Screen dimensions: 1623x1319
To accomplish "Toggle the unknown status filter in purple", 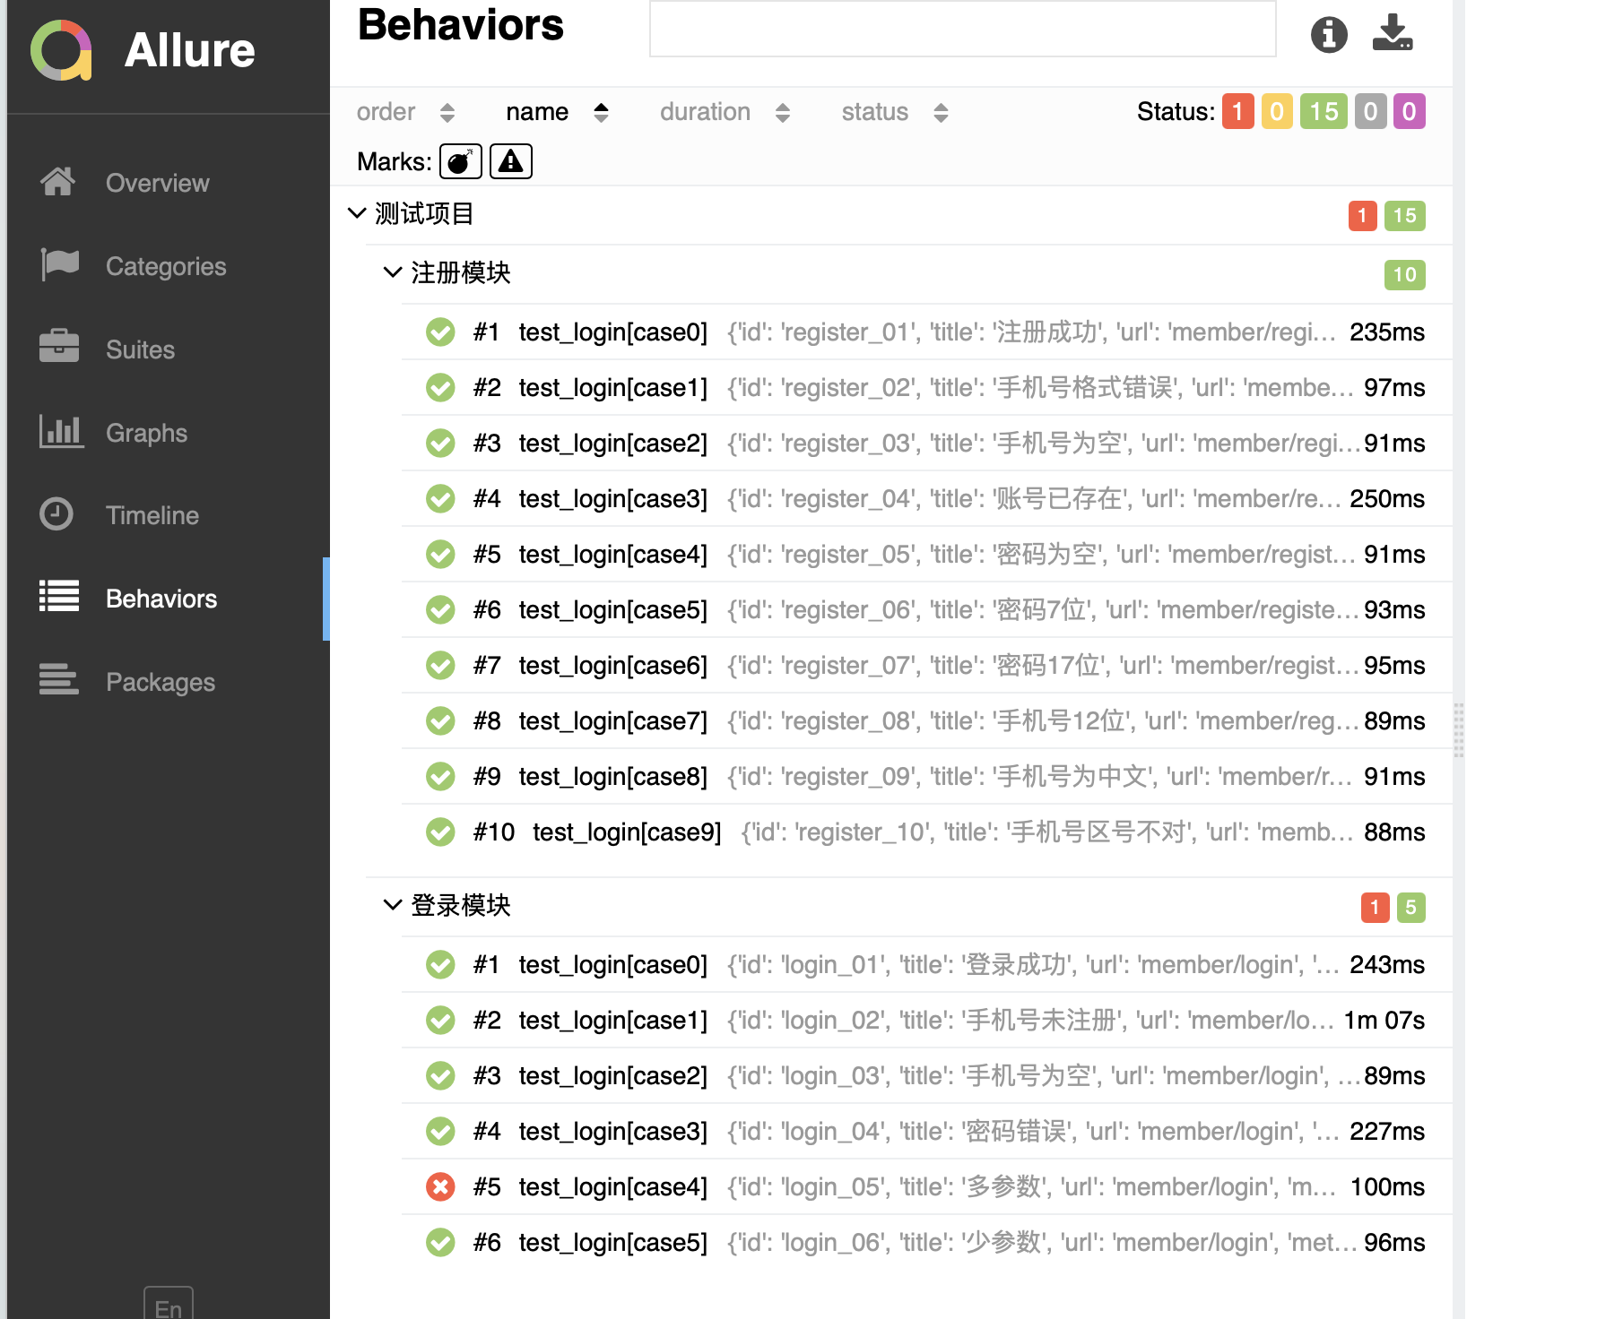I will [x=1410, y=112].
